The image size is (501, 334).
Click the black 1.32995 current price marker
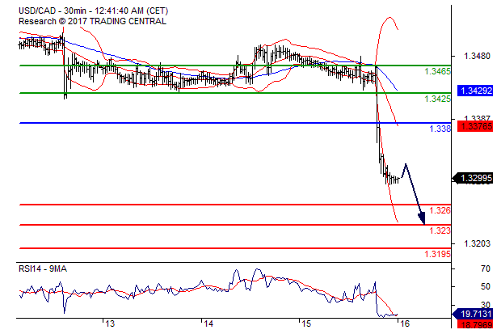click(x=473, y=178)
